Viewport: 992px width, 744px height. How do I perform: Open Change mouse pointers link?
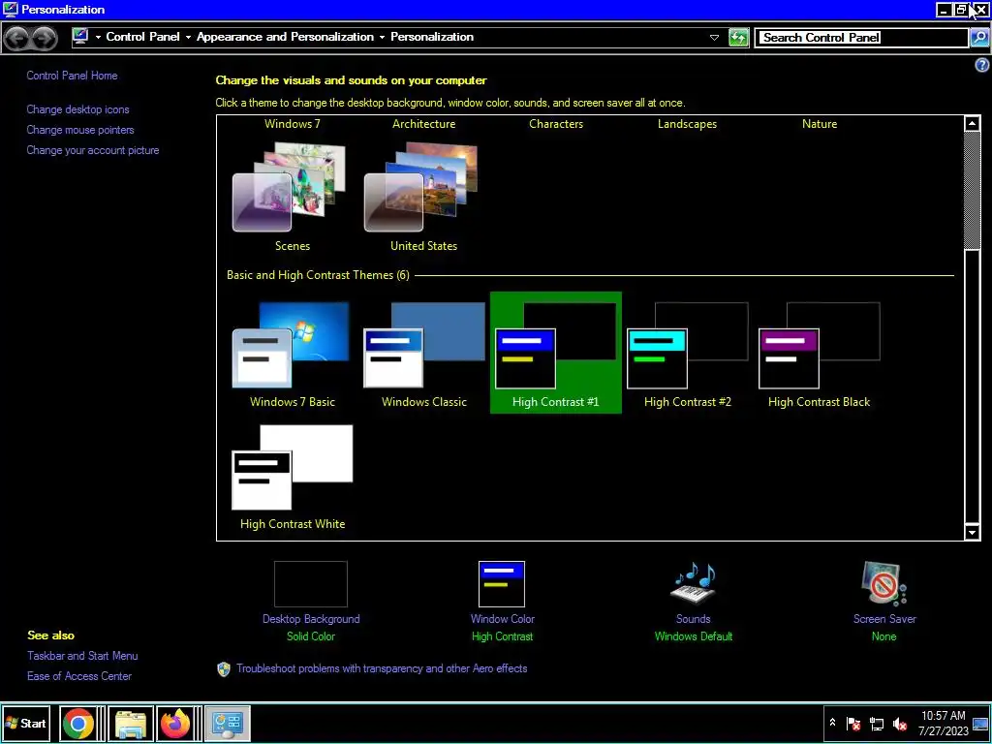[x=80, y=130]
